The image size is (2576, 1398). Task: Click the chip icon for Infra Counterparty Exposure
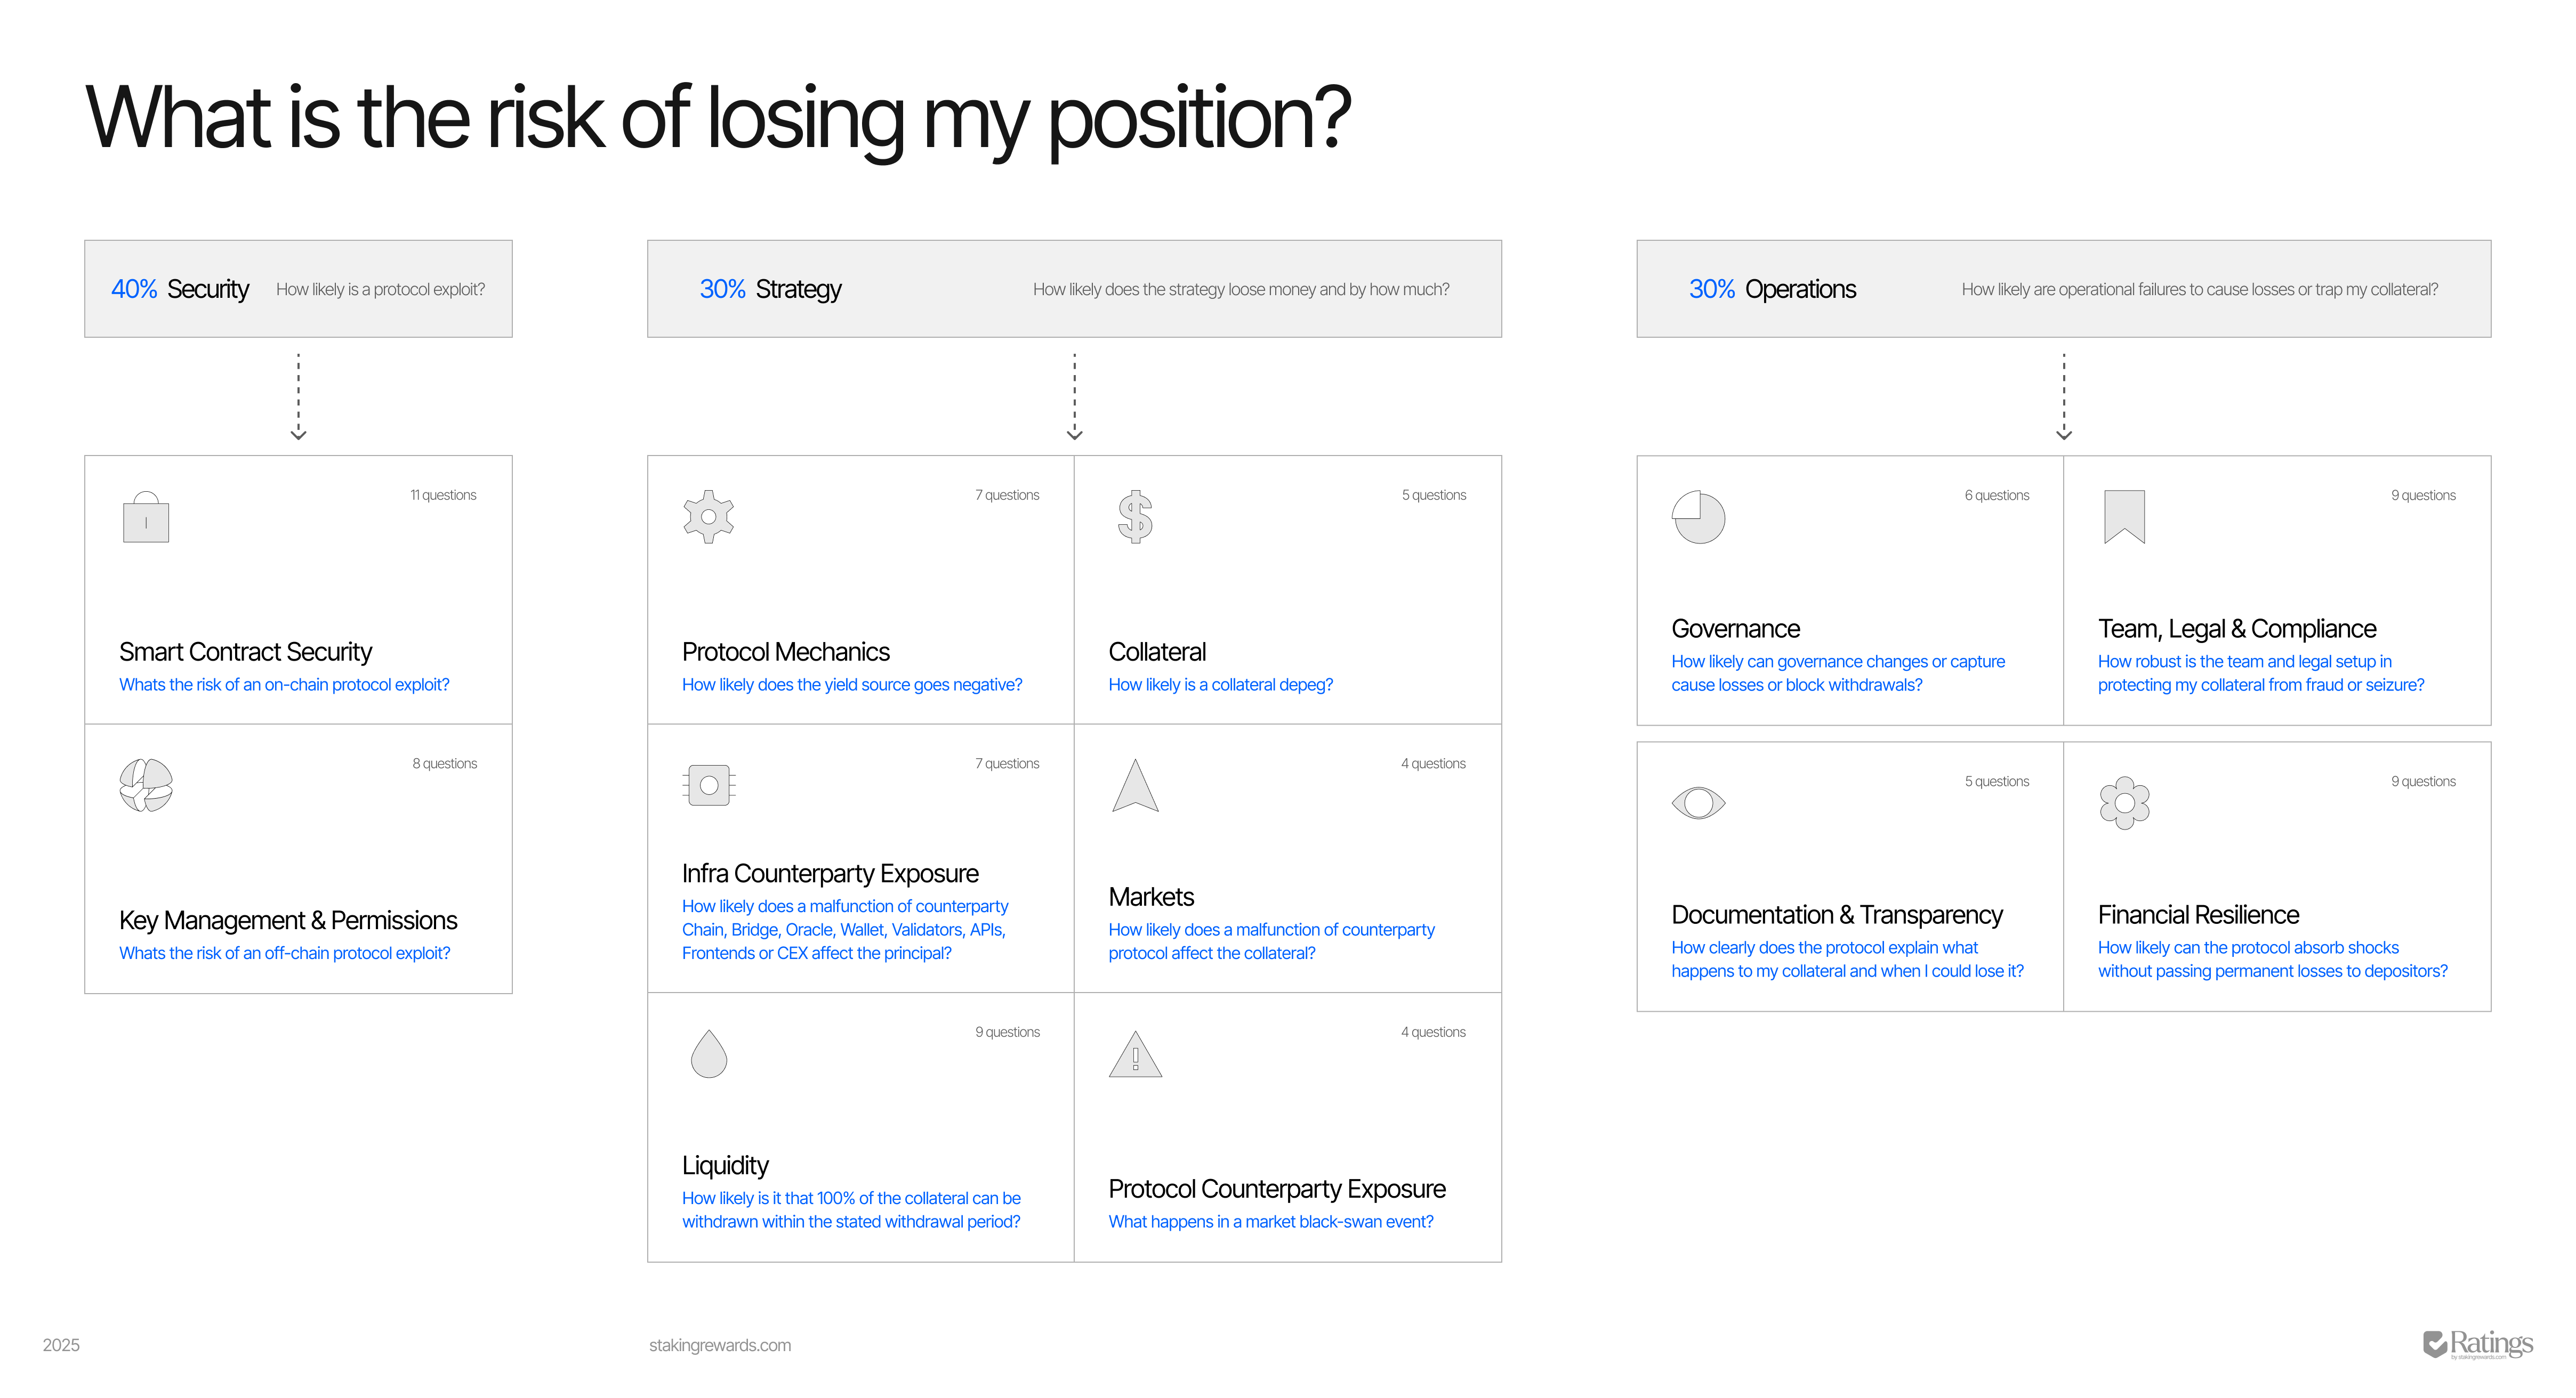click(x=709, y=785)
